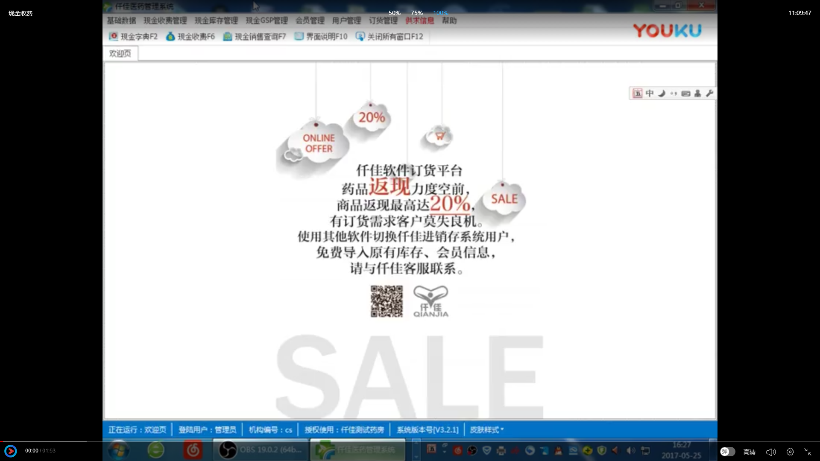
Task: Select the 100% video scale option
Action: (x=441, y=13)
